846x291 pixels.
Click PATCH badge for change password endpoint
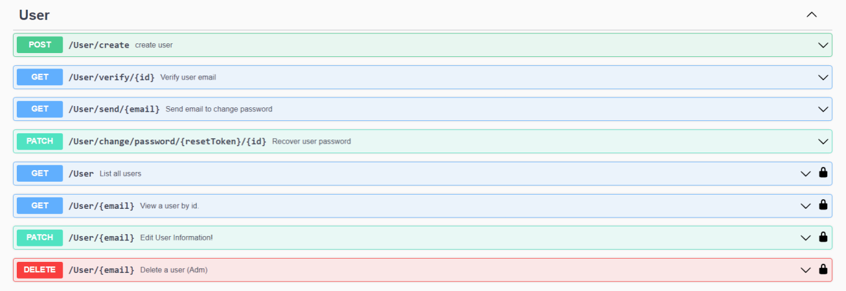40,141
